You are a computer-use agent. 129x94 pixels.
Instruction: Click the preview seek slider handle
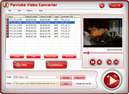(88, 53)
